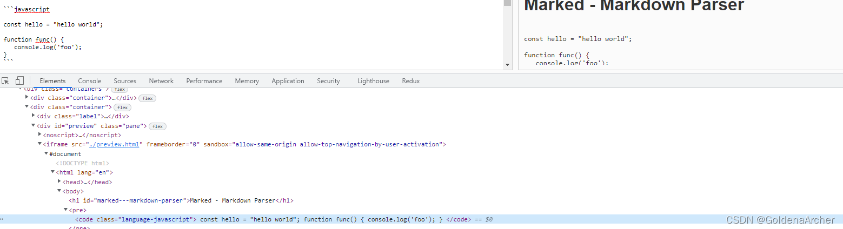Open the Lighthouse tab
Image resolution: width=843 pixels, height=229 pixels.
pos(373,81)
